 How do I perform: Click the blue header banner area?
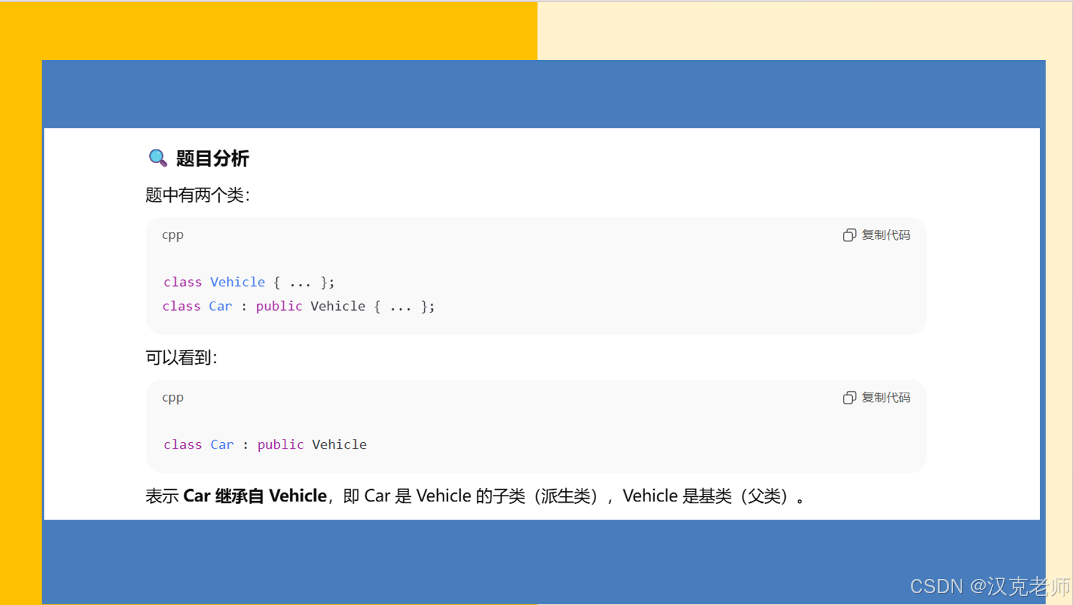coord(544,93)
